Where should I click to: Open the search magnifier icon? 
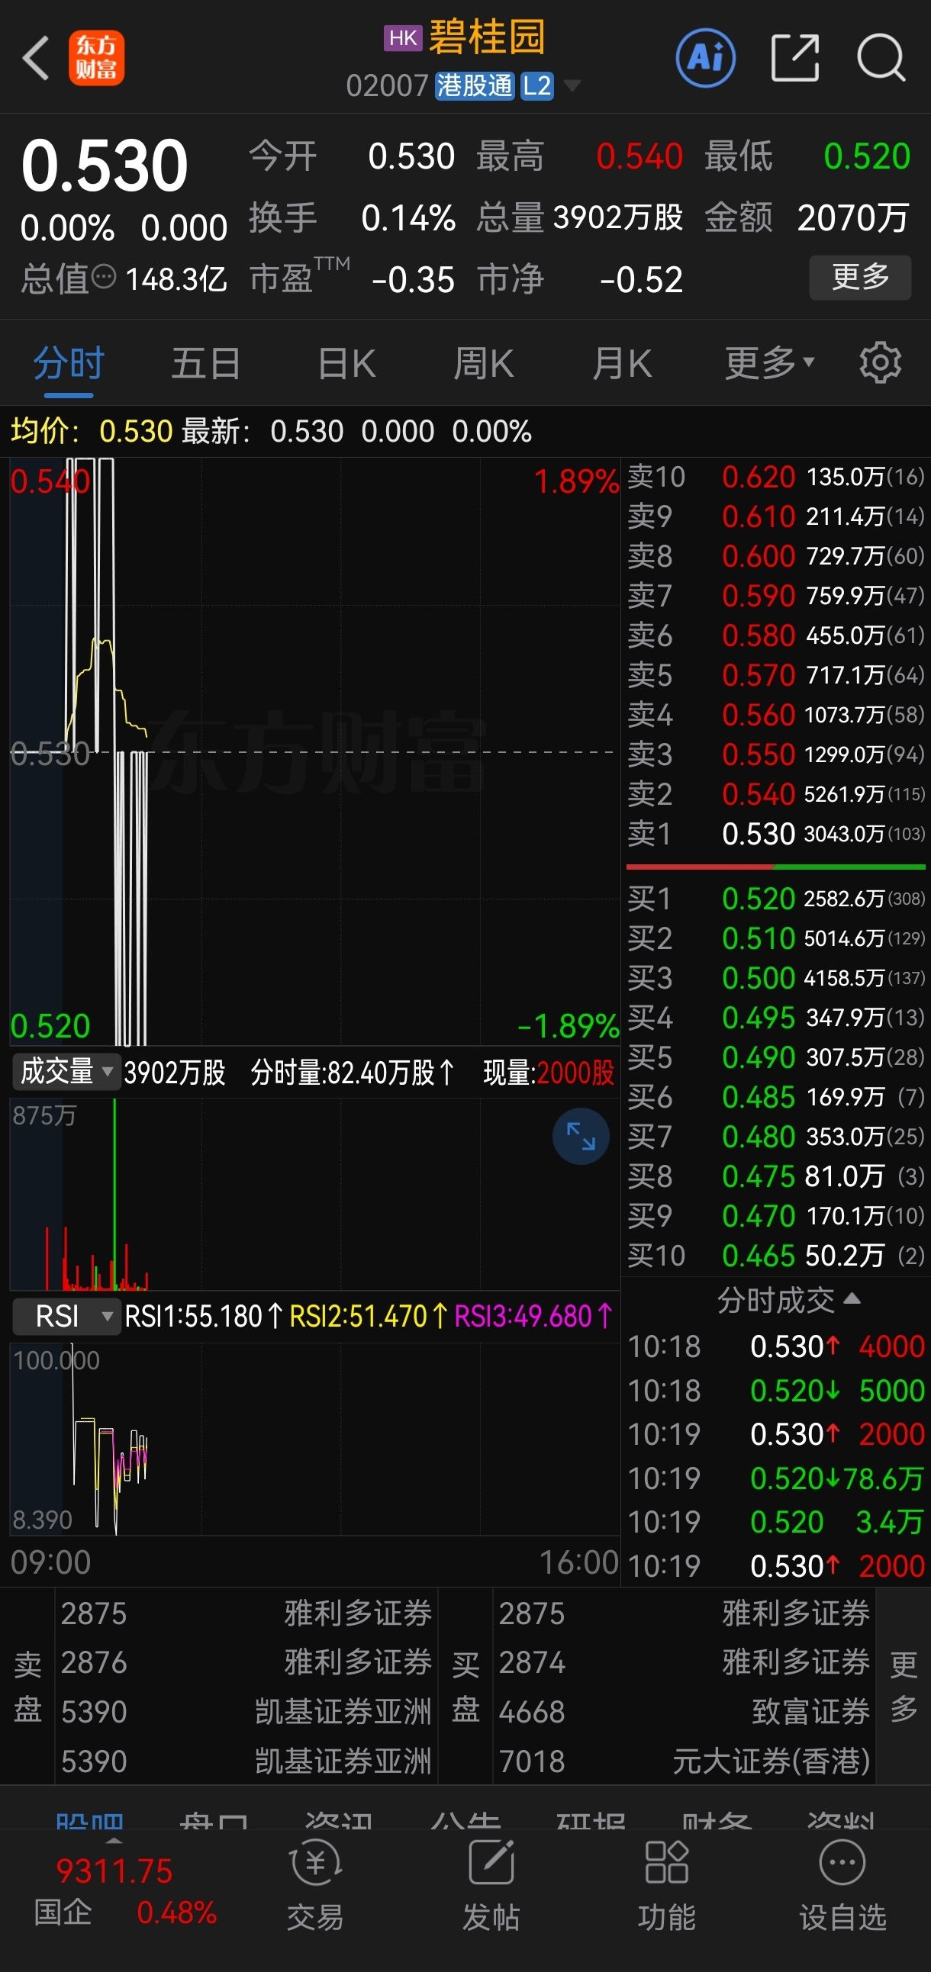[881, 57]
